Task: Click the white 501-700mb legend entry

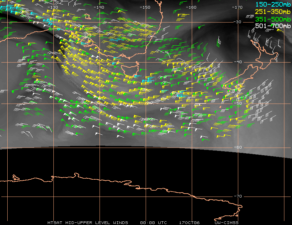Action: pos(273,26)
